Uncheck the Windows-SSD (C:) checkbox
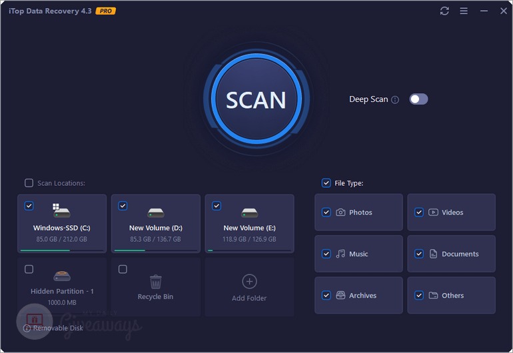The image size is (513, 353). 29,206
